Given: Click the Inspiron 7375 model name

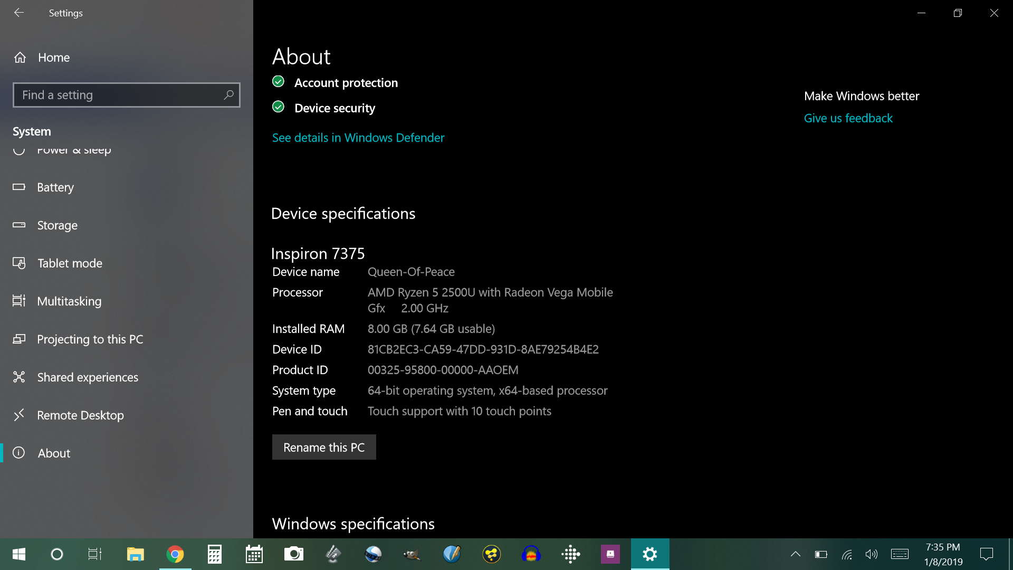Looking at the screenshot, I should pyautogui.click(x=318, y=253).
